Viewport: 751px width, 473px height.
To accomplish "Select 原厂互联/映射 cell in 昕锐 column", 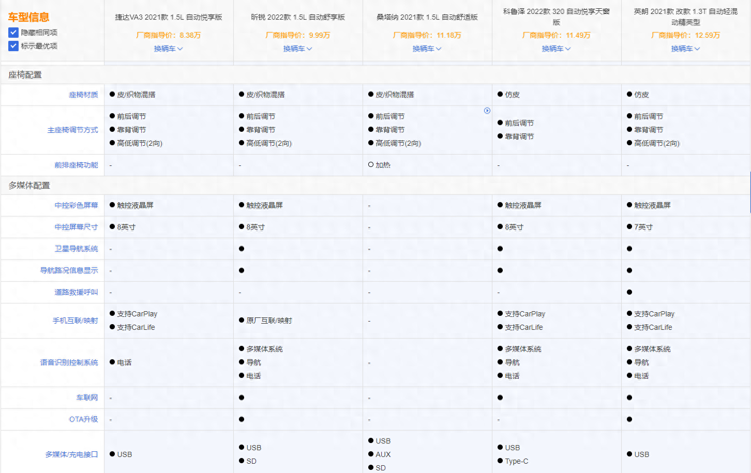I will 265,321.
